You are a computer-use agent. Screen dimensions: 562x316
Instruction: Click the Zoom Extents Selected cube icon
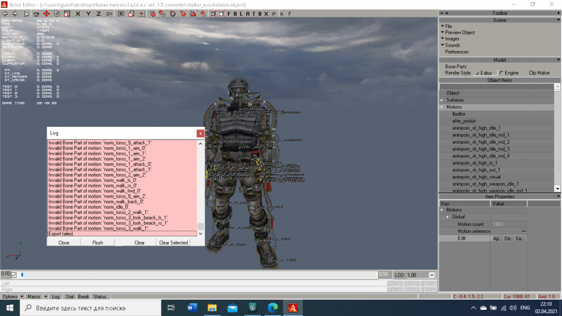pyautogui.click(x=222, y=13)
